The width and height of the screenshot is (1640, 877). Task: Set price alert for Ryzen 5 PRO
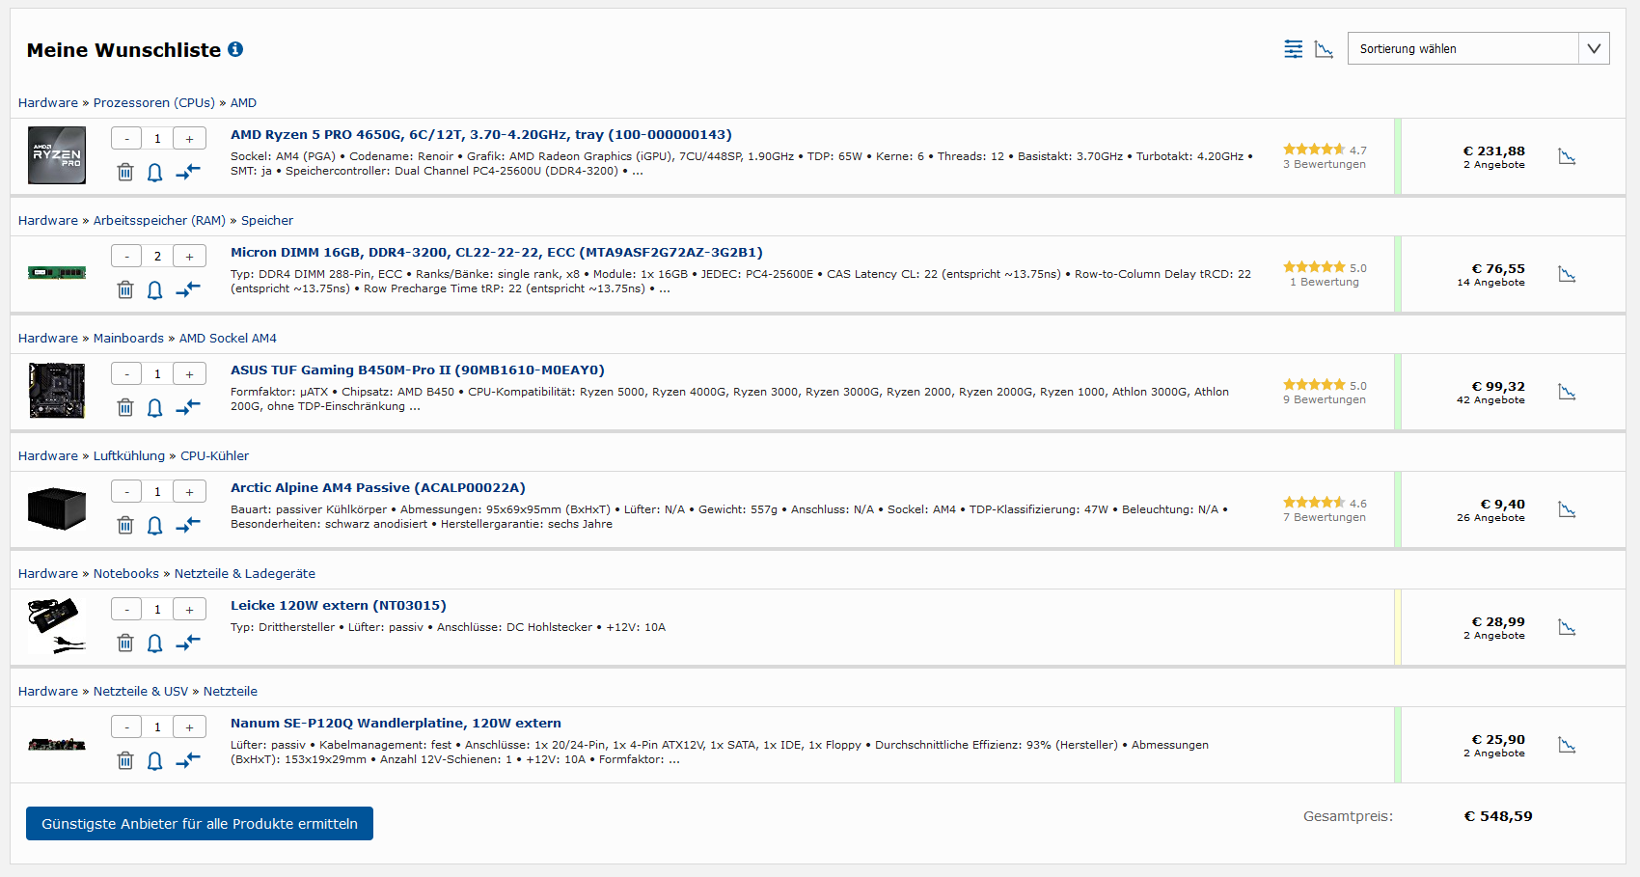pyautogui.click(x=154, y=172)
